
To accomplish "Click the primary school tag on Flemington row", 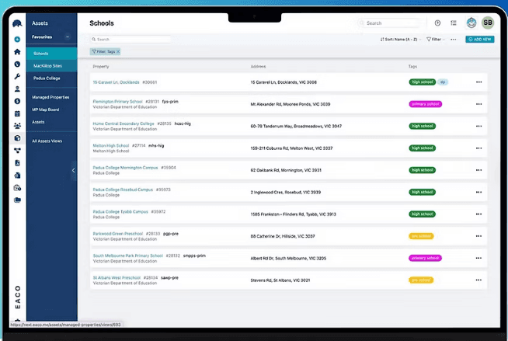I will (x=426, y=104).
